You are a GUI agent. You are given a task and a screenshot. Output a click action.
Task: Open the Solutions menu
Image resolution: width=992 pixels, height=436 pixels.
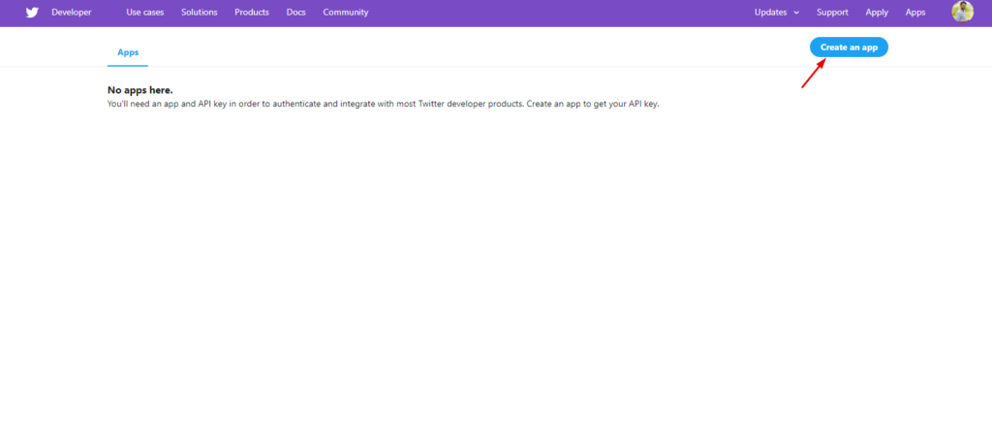200,12
